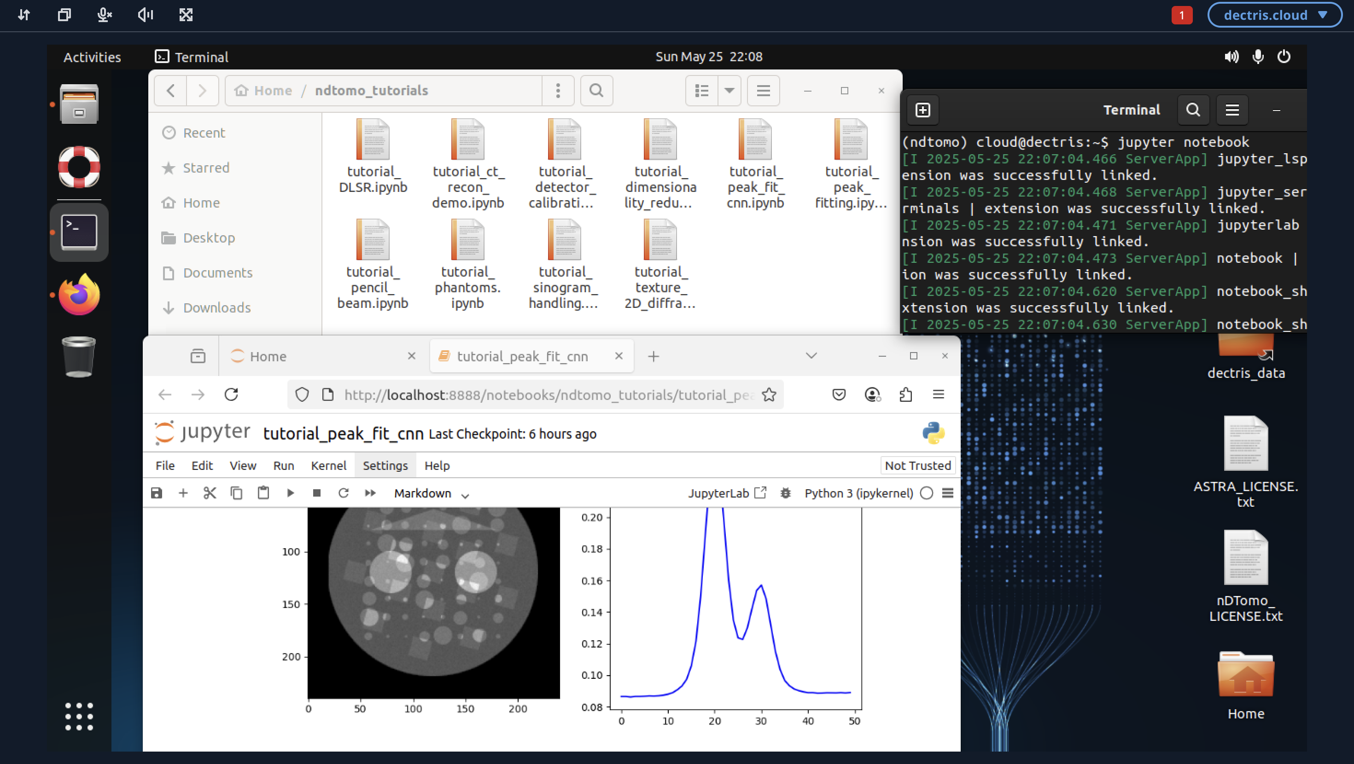Viewport: 1354px width, 764px height.
Task: Search in the ndtomo_tutorials folder
Action: (x=596, y=90)
